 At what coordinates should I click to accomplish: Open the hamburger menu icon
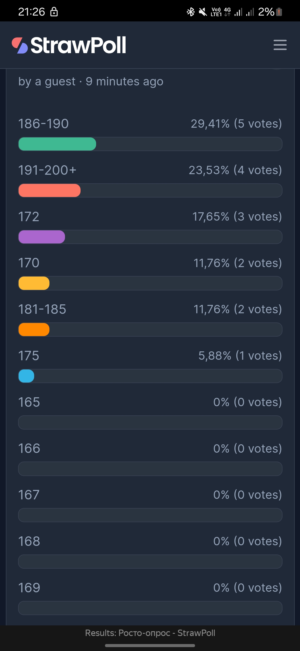click(280, 45)
